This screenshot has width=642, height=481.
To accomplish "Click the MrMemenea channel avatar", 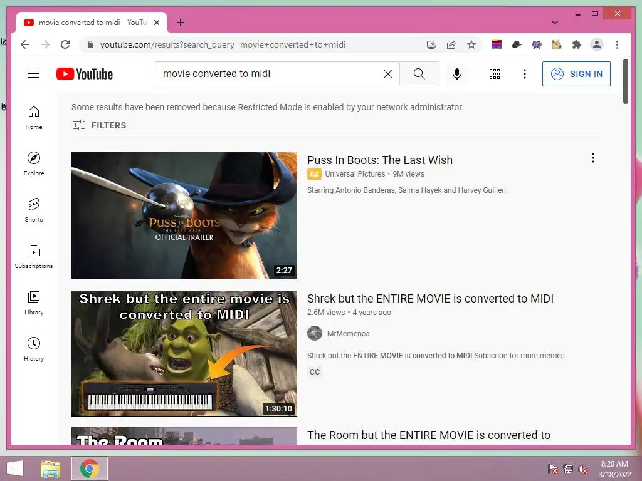I will [315, 333].
